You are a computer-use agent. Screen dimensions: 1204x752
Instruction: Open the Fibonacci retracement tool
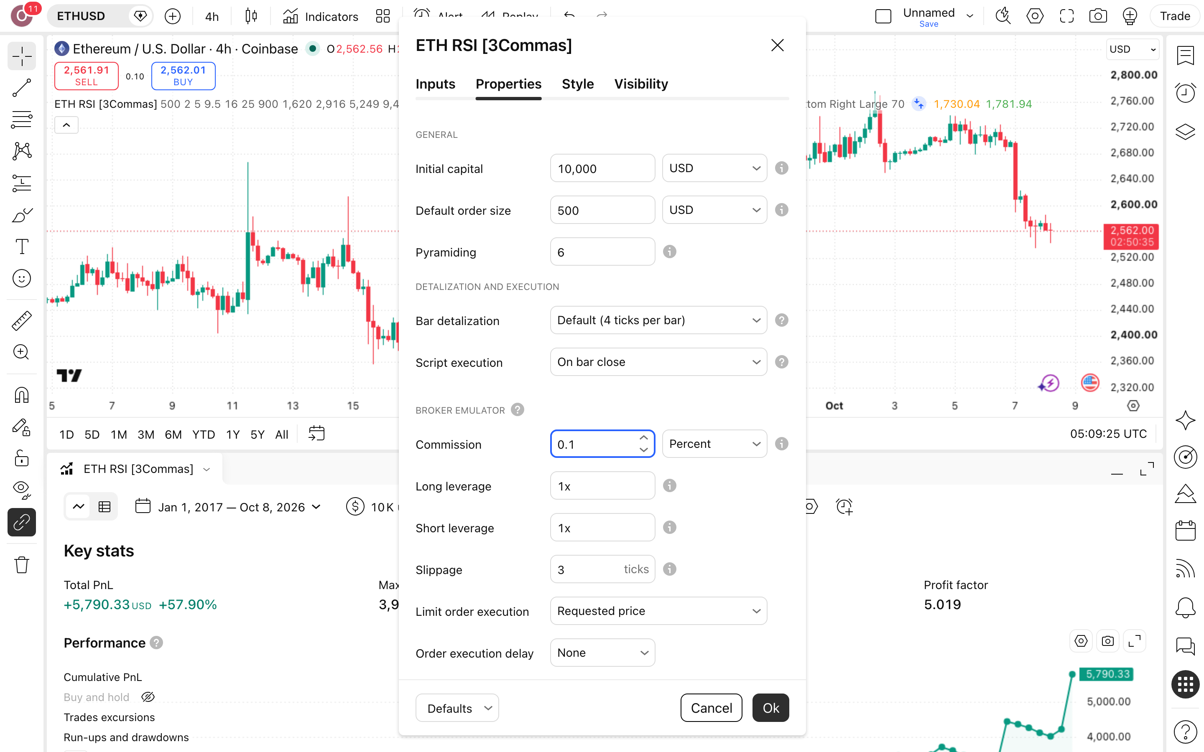pyautogui.click(x=21, y=120)
